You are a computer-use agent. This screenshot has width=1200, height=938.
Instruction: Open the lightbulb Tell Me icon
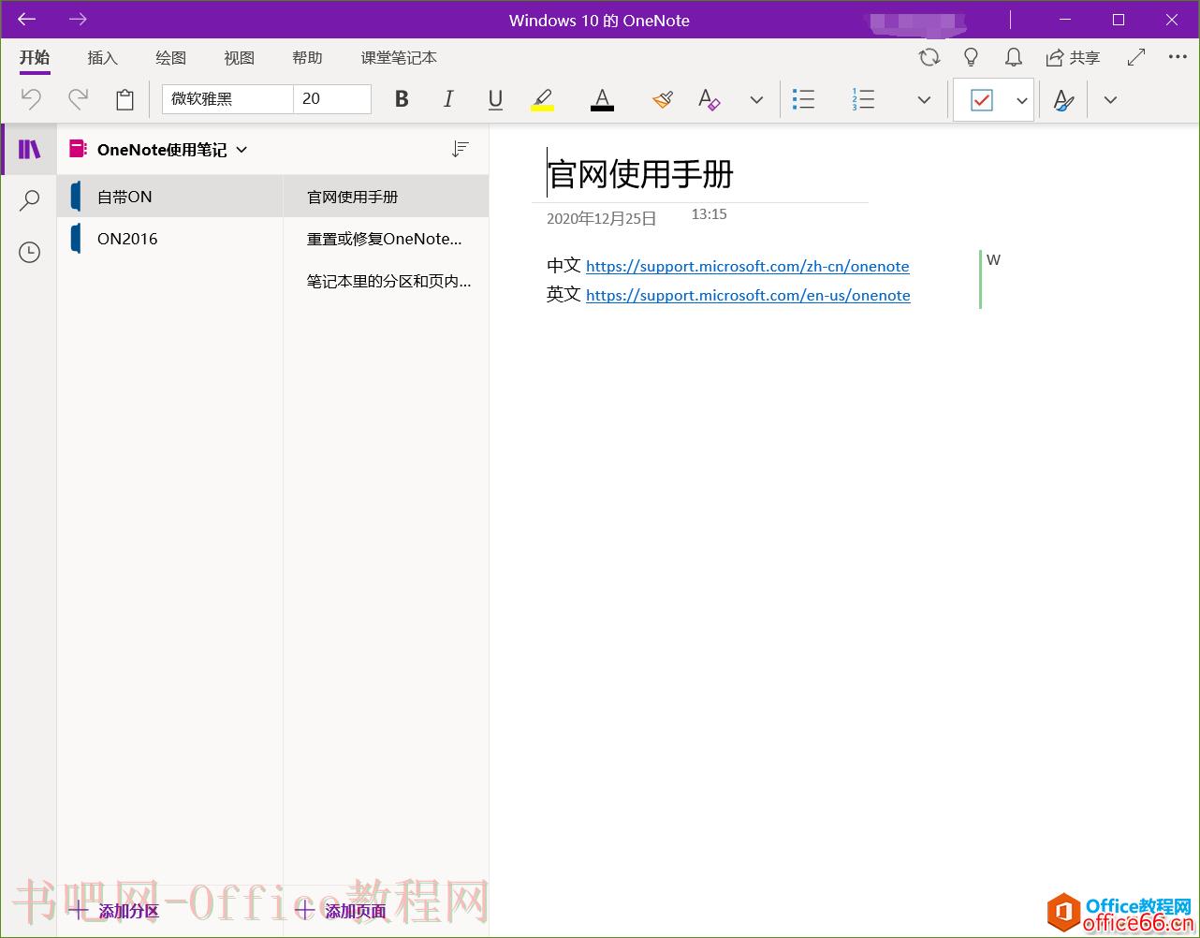(971, 57)
